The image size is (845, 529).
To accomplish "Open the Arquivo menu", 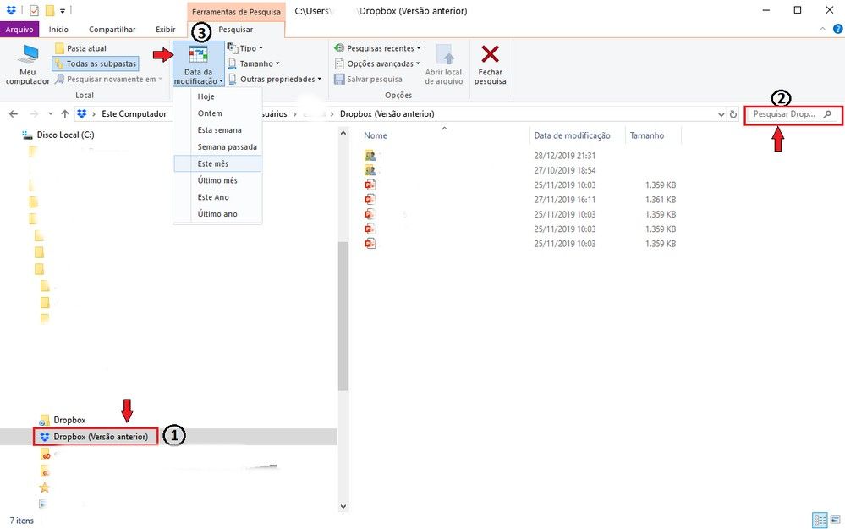I will pyautogui.click(x=19, y=30).
